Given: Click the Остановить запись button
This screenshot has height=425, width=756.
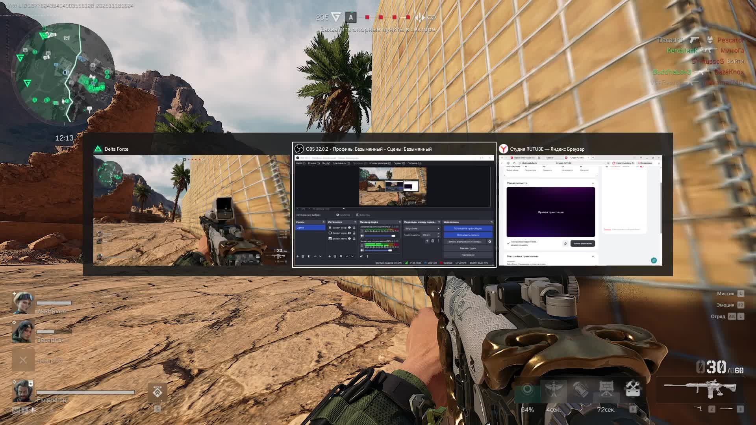Looking at the screenshot, I should 468,235.
